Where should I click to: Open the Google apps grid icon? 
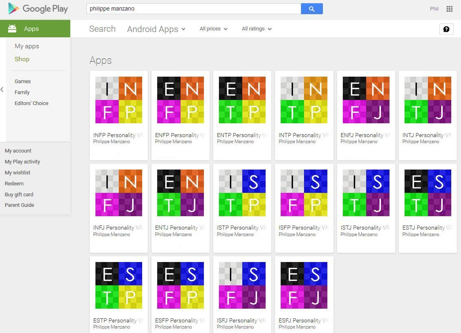(449, 9)
